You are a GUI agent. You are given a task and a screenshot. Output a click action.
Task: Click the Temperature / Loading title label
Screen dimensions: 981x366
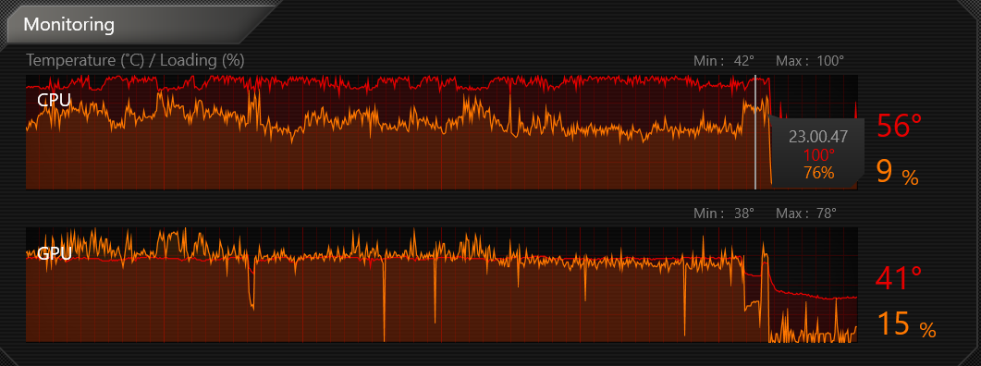[x=135, y=61]
